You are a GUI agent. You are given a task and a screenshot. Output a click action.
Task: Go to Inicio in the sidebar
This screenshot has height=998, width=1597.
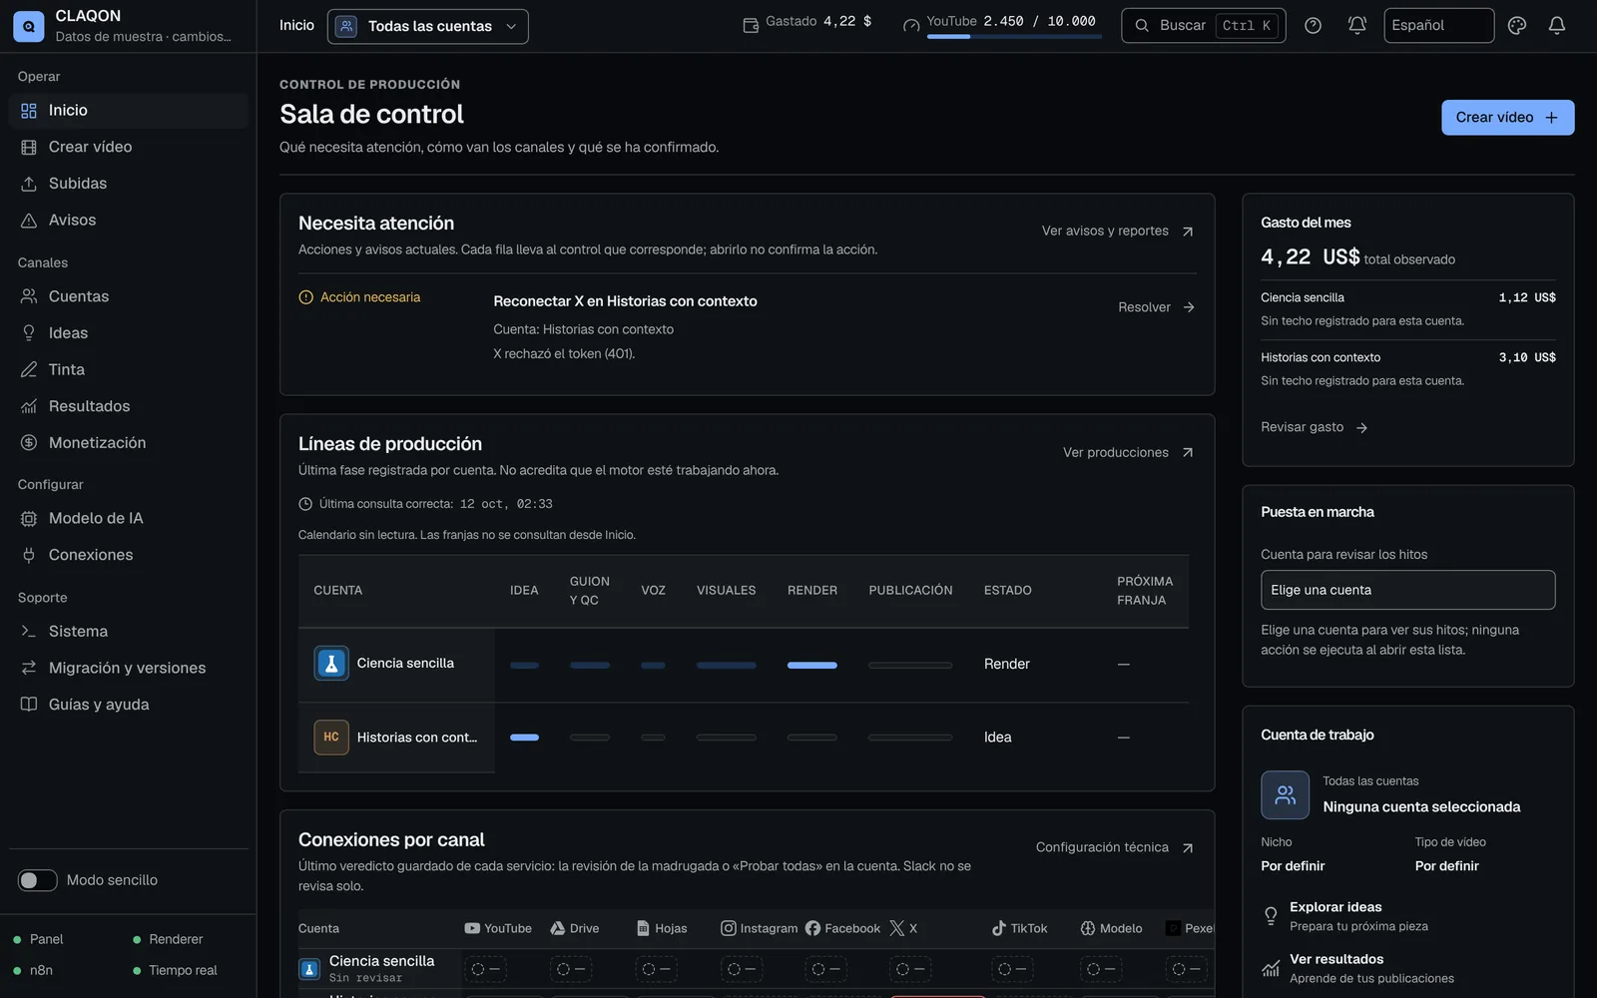point(128,111)
